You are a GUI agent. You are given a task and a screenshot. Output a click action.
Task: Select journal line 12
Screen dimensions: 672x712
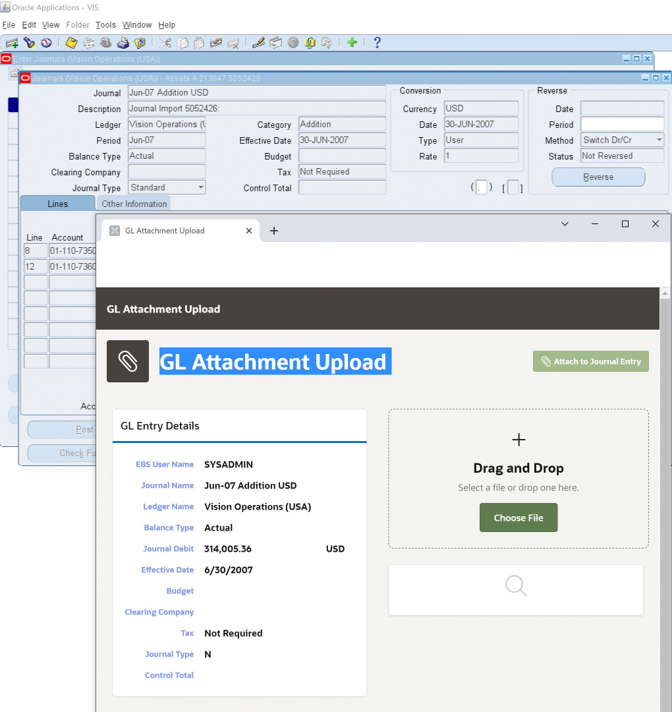pyautogui.click(x=36, y=266)
